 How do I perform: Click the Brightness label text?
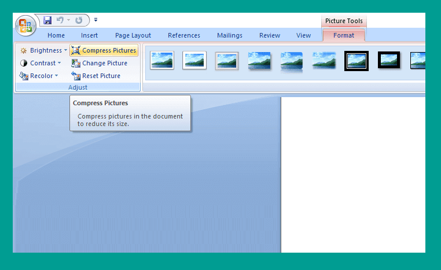pos(46,50)
